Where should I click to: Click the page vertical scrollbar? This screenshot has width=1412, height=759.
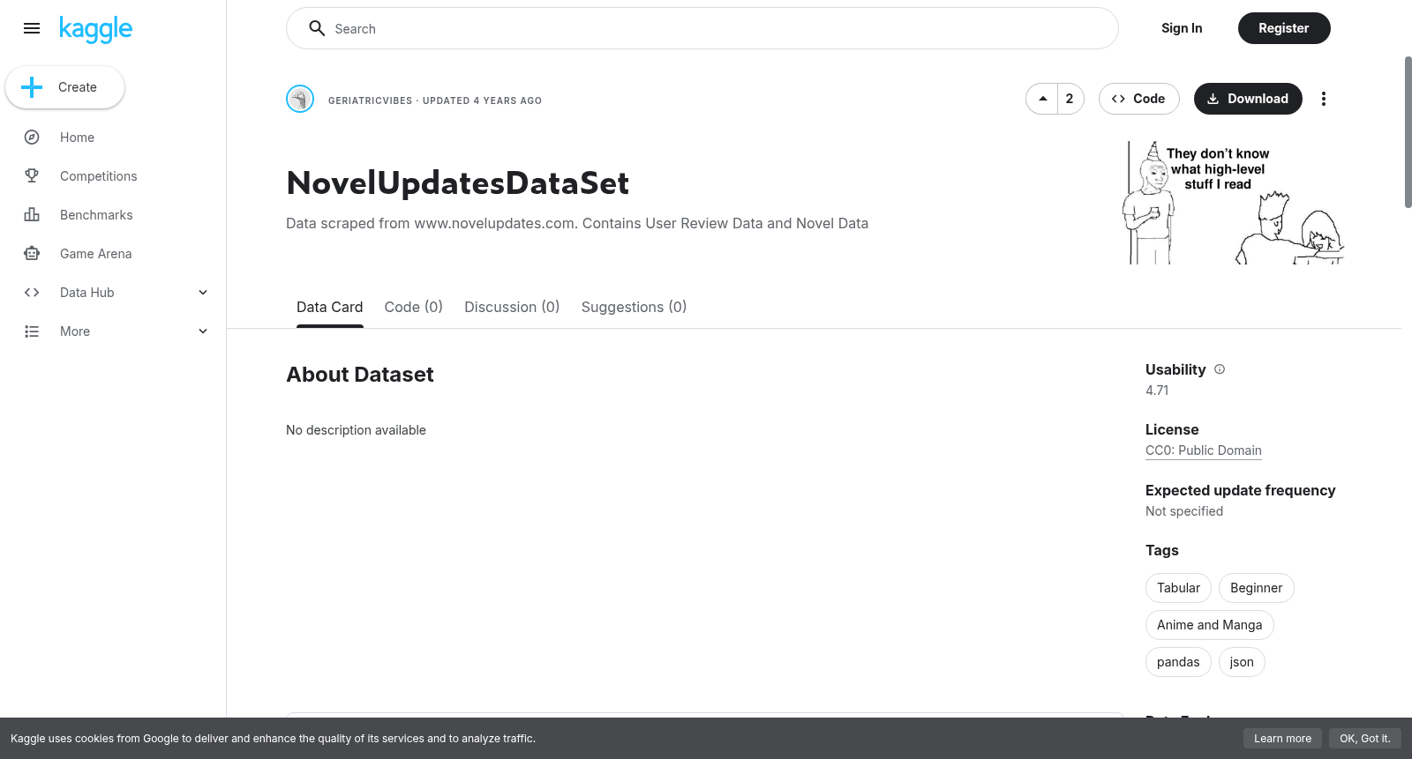1408,132
